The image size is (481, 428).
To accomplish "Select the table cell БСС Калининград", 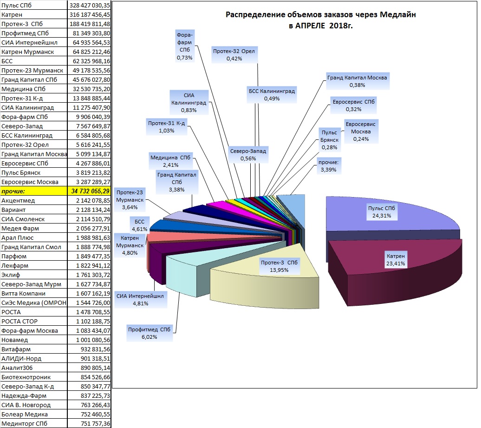I will pos(33,135).
